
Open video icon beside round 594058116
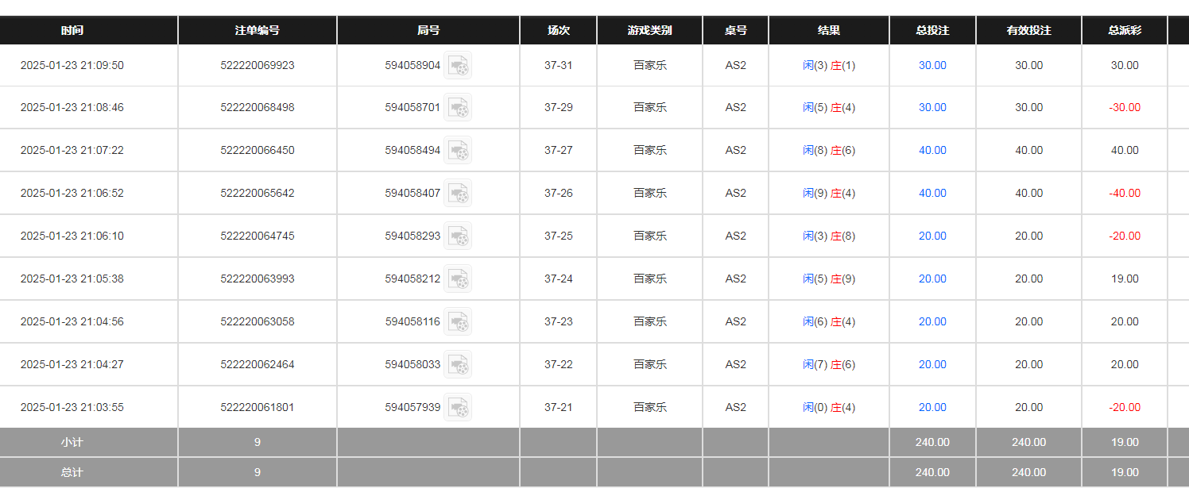tap(458, 322)
